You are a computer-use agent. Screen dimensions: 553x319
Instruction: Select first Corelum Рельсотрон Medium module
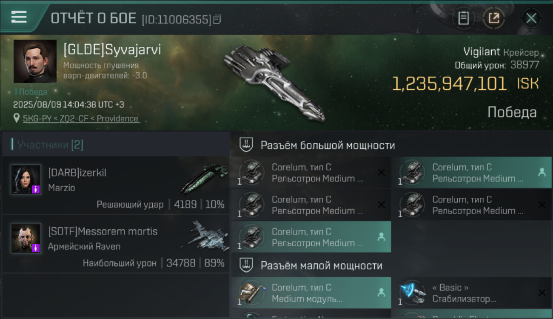[x=311, y=173]
